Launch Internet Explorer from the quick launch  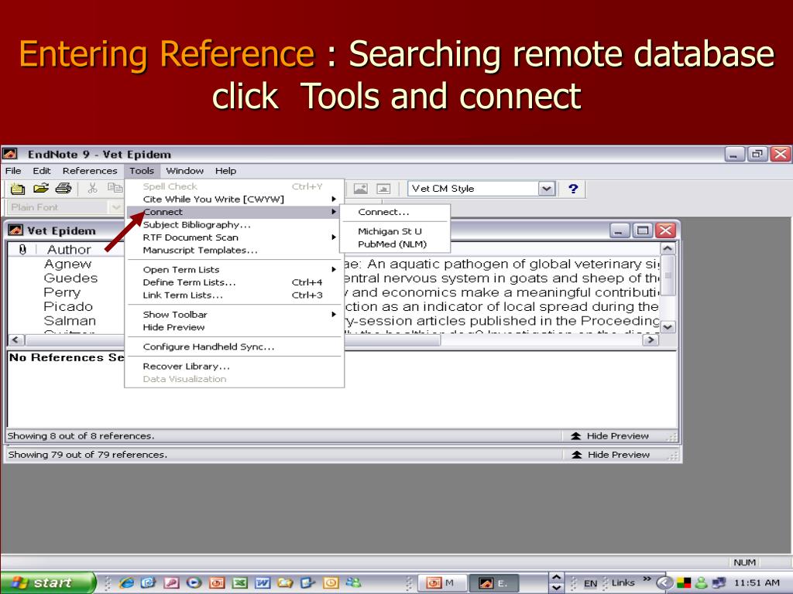tap(127, 582)
